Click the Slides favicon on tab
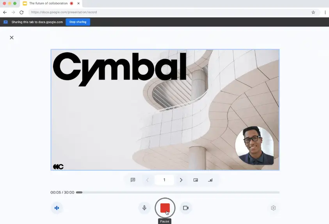This screenshot has width=329, height=224. pyautogui.click(x=25, y=4)
